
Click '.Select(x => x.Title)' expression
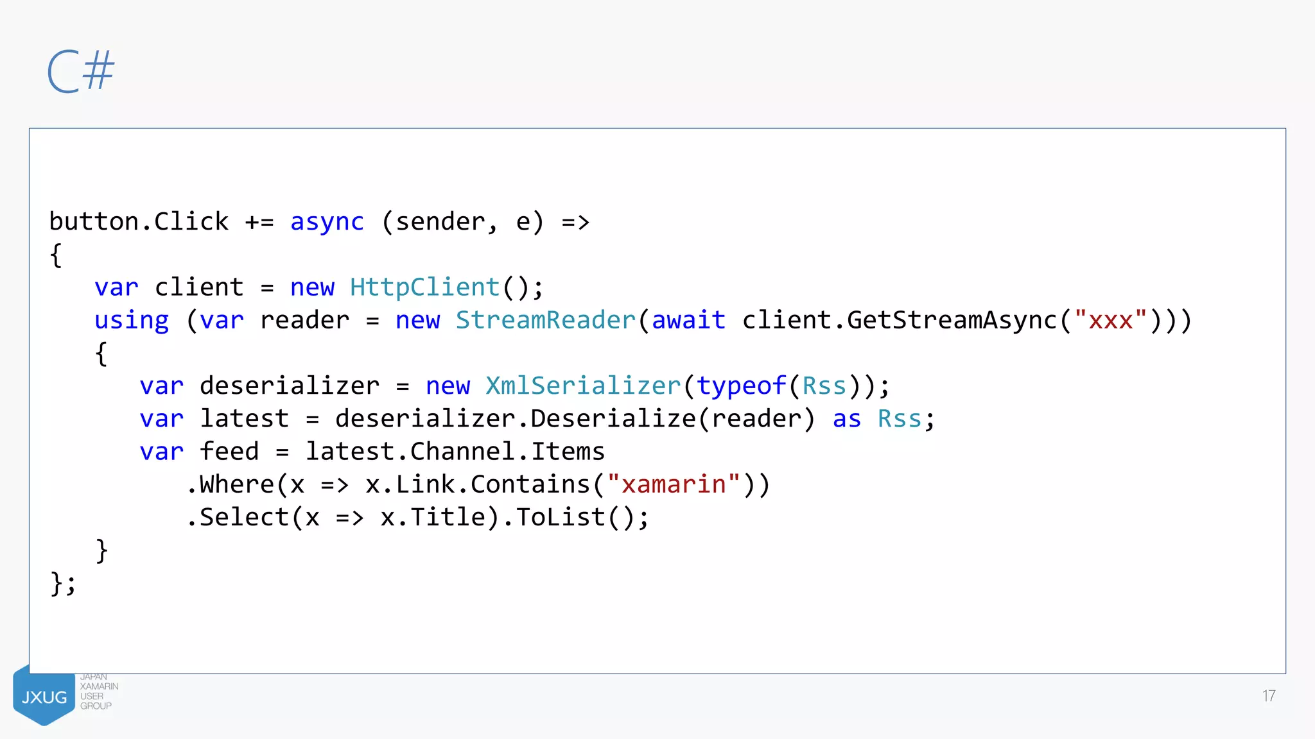pos(343,517)
